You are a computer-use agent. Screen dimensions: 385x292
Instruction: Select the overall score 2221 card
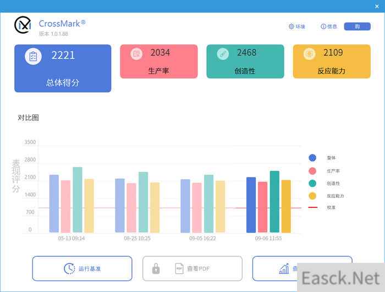coord(63,68)
